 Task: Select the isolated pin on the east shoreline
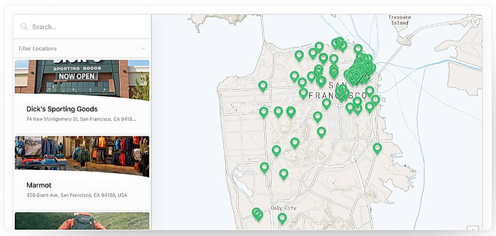(377, 148)
